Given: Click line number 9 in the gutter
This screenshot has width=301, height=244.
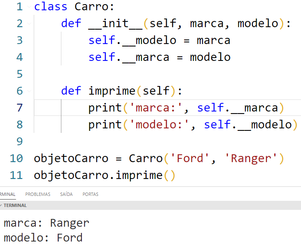Looking at the screenshot, I should 19,142.
